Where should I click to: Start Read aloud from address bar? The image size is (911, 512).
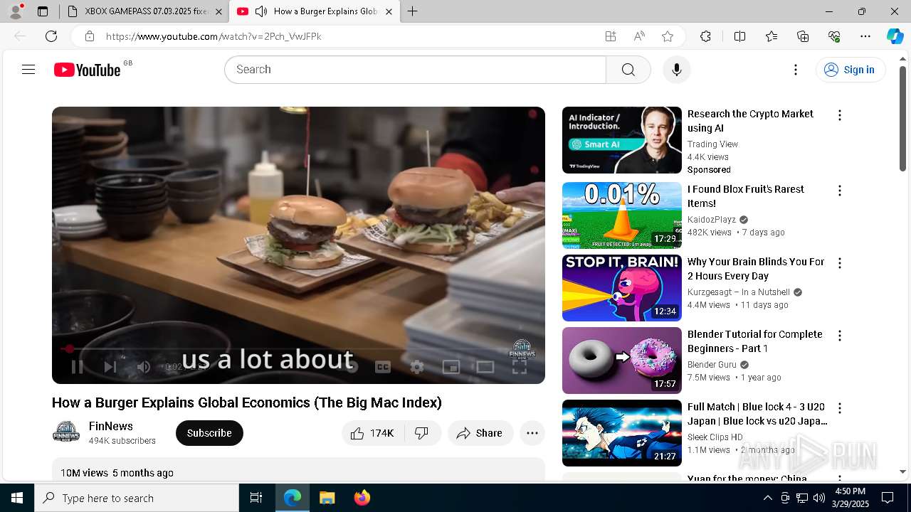(639, 36)
